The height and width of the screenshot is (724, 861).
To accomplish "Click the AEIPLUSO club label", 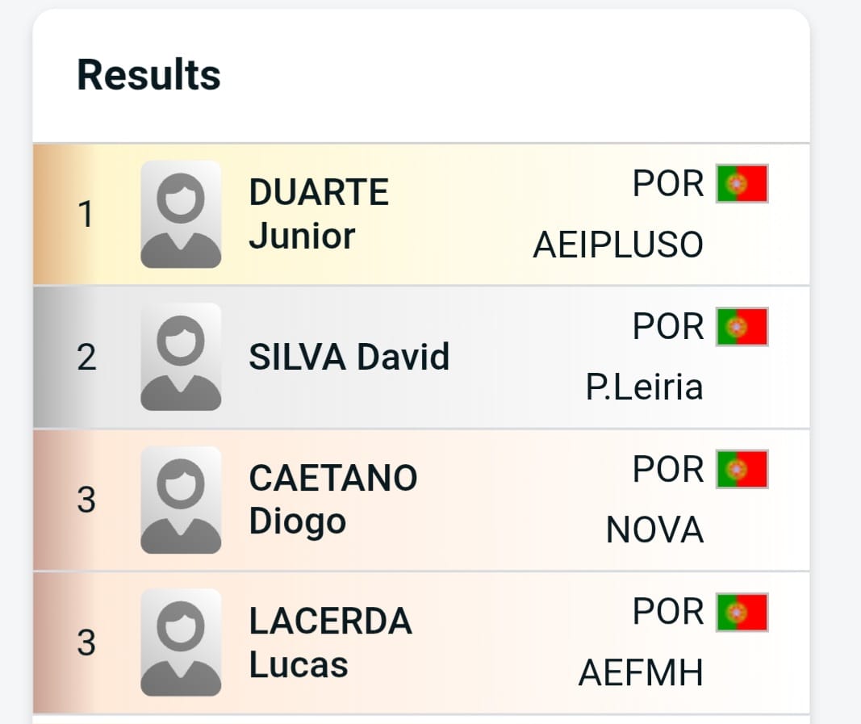I will tap(618, 245).
